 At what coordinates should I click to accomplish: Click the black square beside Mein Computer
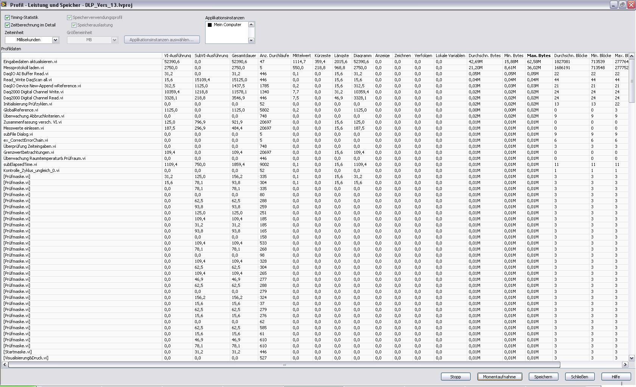210,25
